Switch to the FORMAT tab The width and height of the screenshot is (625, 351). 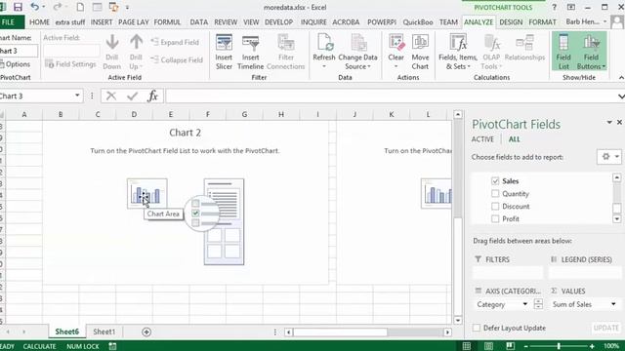pos(542,22)
